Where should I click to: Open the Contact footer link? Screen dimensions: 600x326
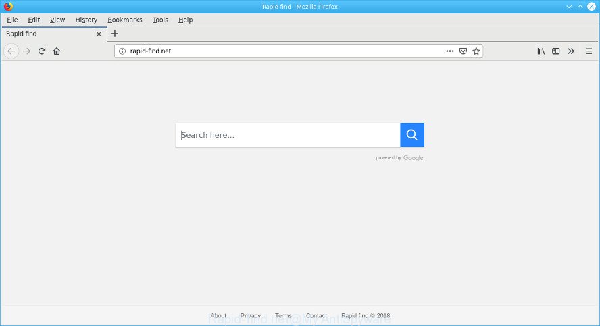316,315
